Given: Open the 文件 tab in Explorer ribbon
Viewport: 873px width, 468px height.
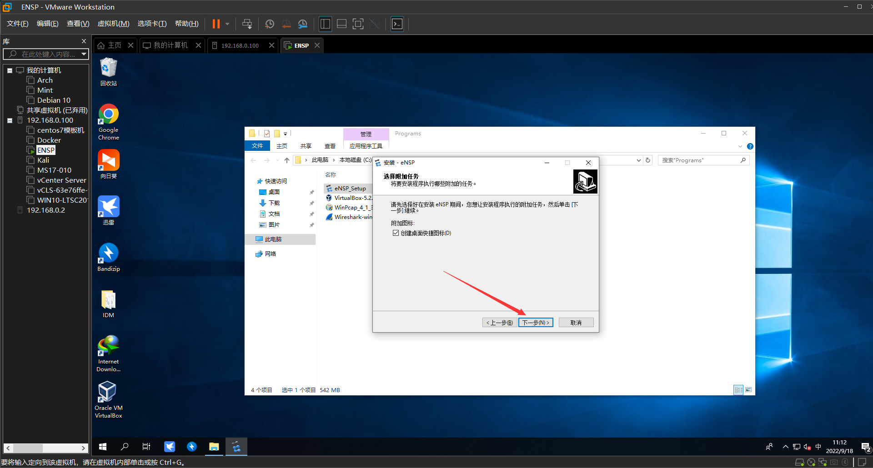Looking at the screenshot, I should 257,146.
